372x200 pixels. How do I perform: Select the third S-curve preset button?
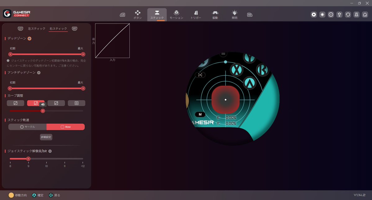(x=56, y=103)
